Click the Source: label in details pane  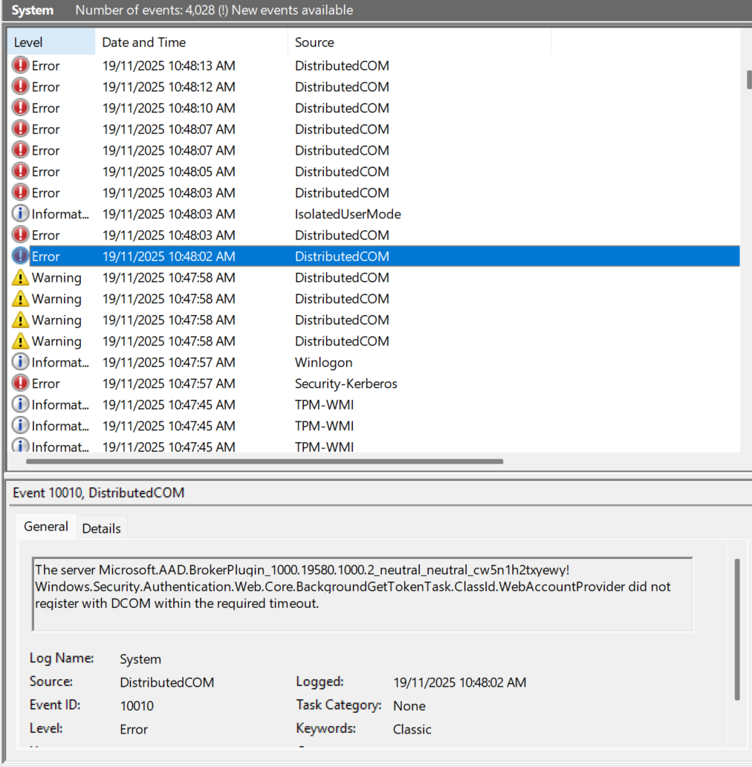[x=51, y=682]
